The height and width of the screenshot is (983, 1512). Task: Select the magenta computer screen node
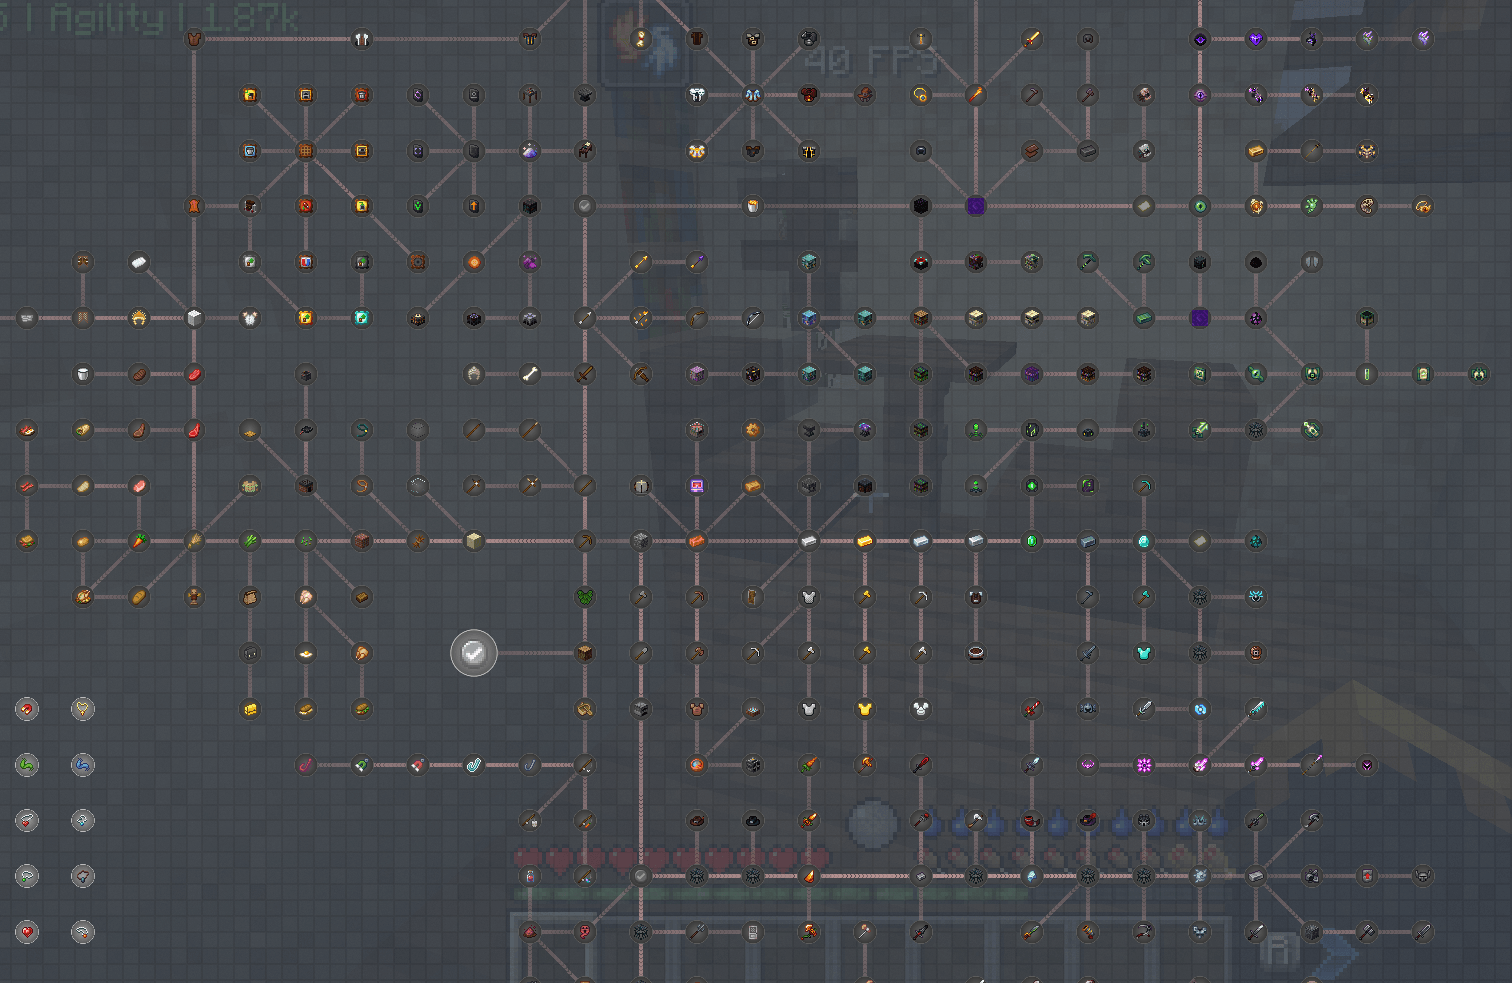pyautogui.click(x=697, y=486)
